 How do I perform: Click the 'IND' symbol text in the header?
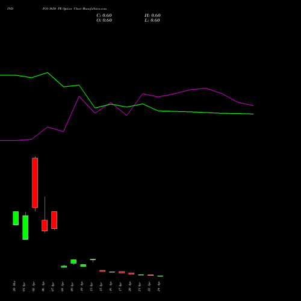pyautogui.click(x=10, y=8)
